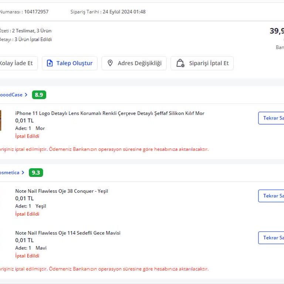Click the 0,01 TL price of the iPhone case
284x284 pixels.
24,121
